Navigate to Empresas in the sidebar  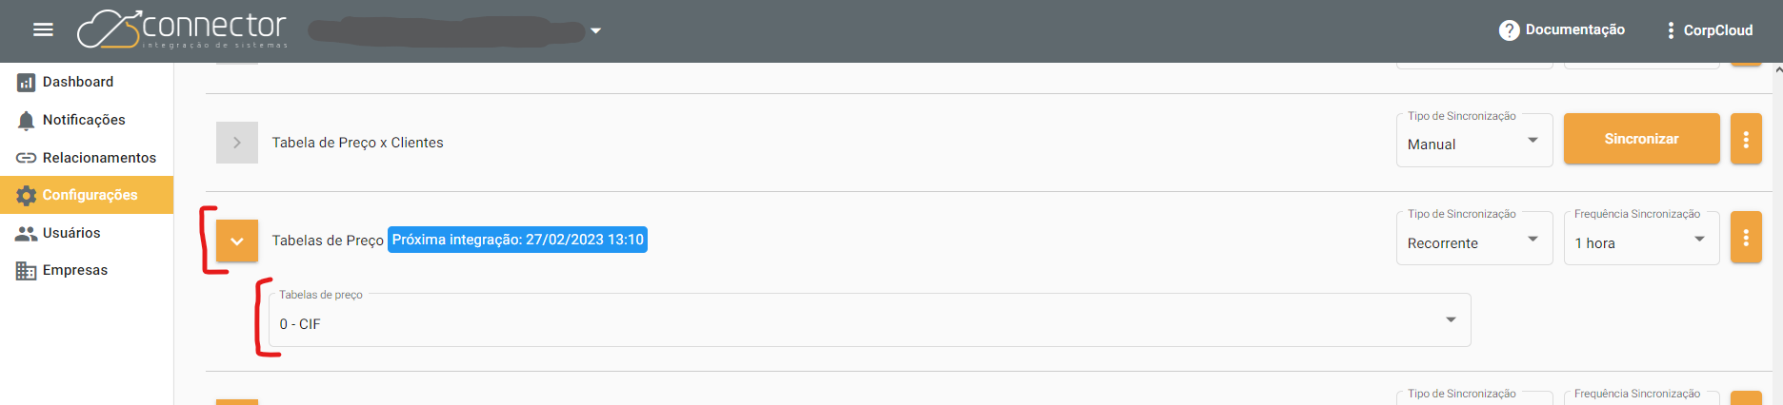[74, 270]
